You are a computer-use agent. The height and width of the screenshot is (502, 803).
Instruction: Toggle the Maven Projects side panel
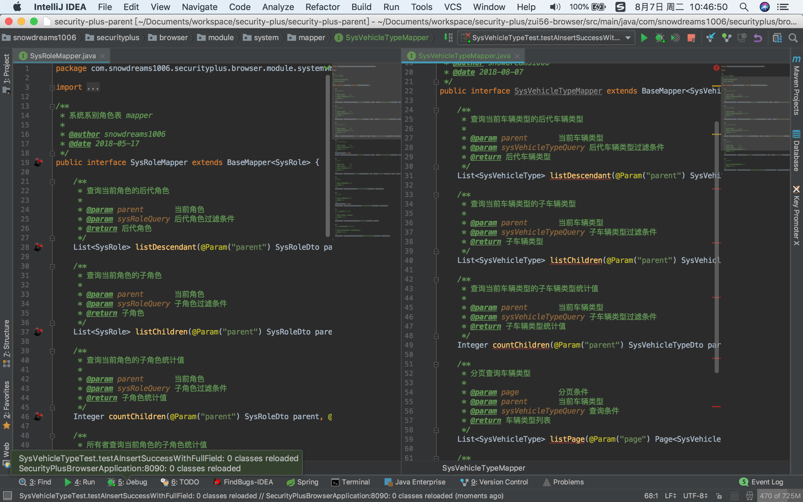click(x=796, y=85)
